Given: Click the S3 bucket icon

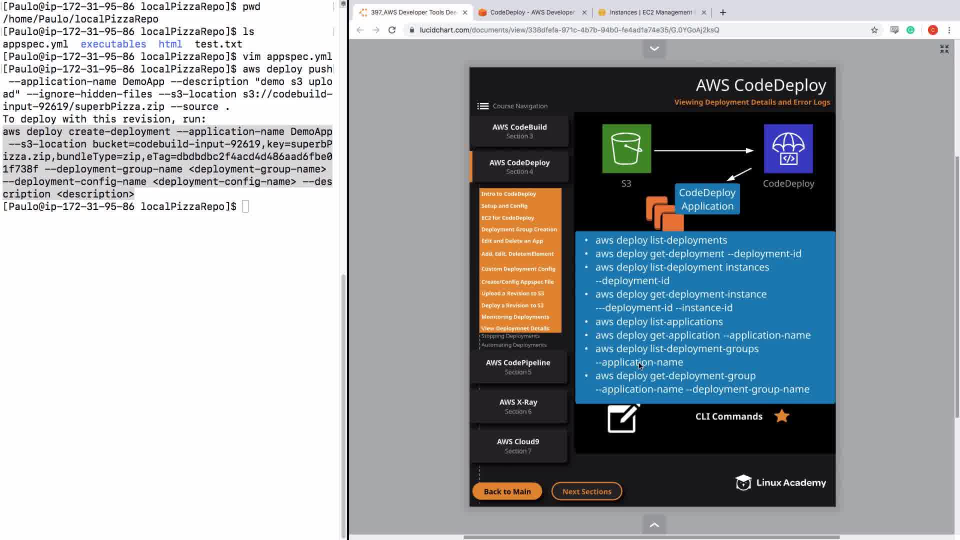Looking at the screenshot, I should pos(626,148).
